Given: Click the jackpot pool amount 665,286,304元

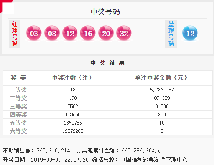Looking at the screenshot, I should 141,150.
